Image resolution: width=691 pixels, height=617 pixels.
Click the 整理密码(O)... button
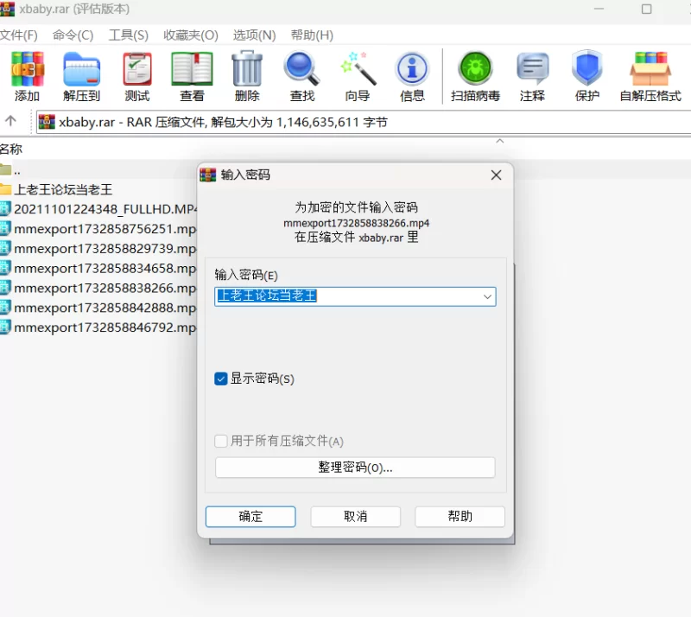point(355,467)
